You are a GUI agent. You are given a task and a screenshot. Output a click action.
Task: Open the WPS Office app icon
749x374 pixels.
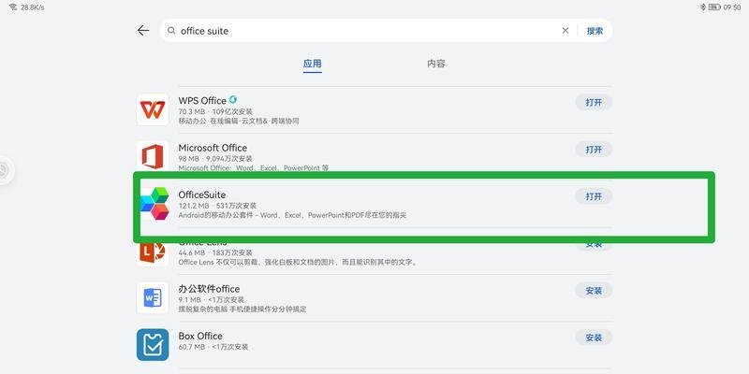click(x=153, y=109)
